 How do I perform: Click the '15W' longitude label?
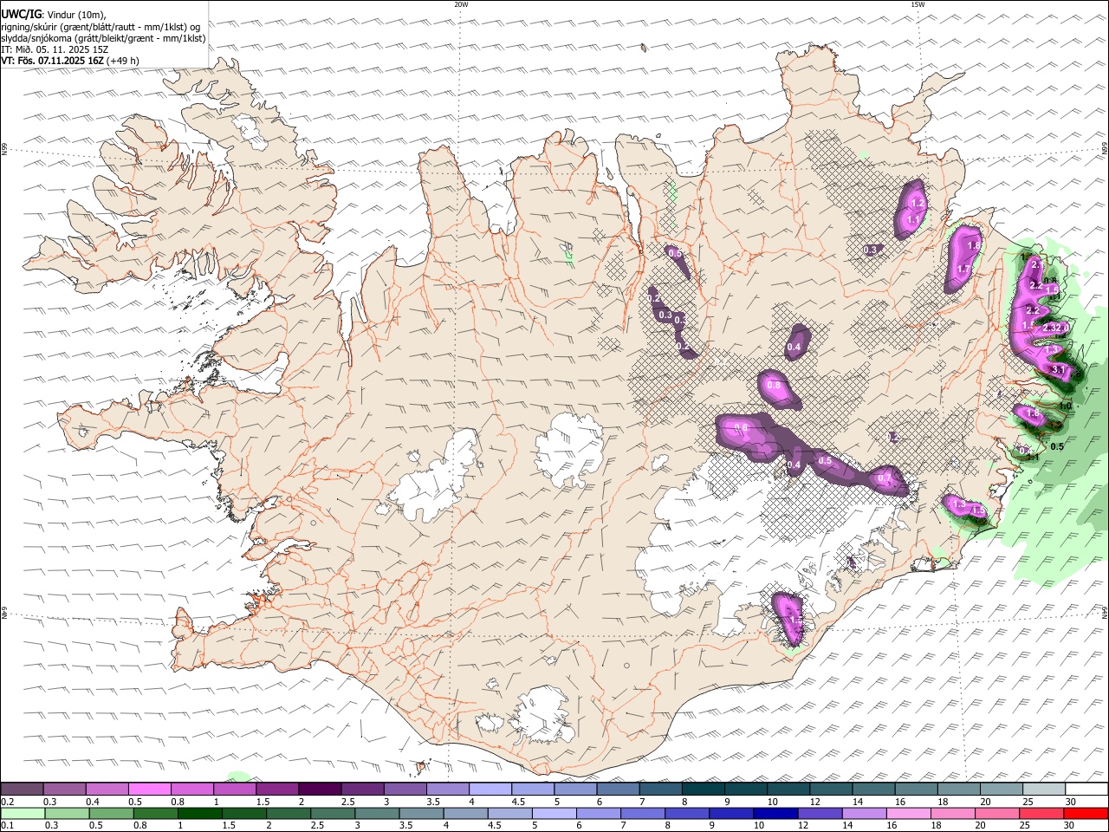917,4
